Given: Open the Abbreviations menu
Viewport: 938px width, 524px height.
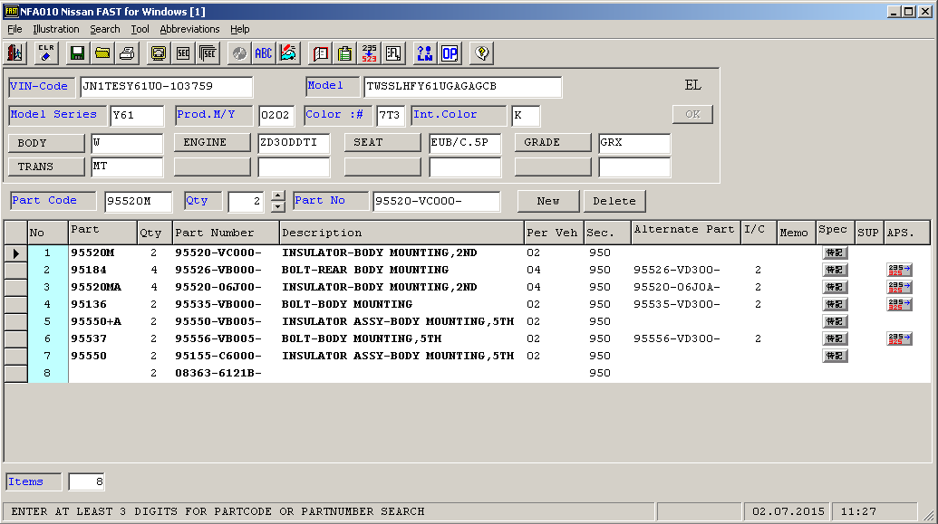Looking at the screenshot, I should [x=189, y=29].
